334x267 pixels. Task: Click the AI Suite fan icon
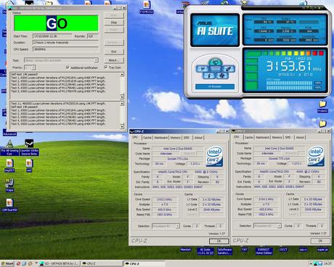click(221, 76)
